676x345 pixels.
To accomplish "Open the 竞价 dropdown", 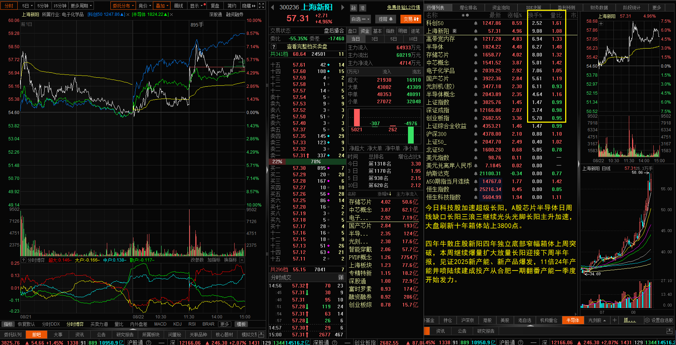I will (x=145, y=6).
